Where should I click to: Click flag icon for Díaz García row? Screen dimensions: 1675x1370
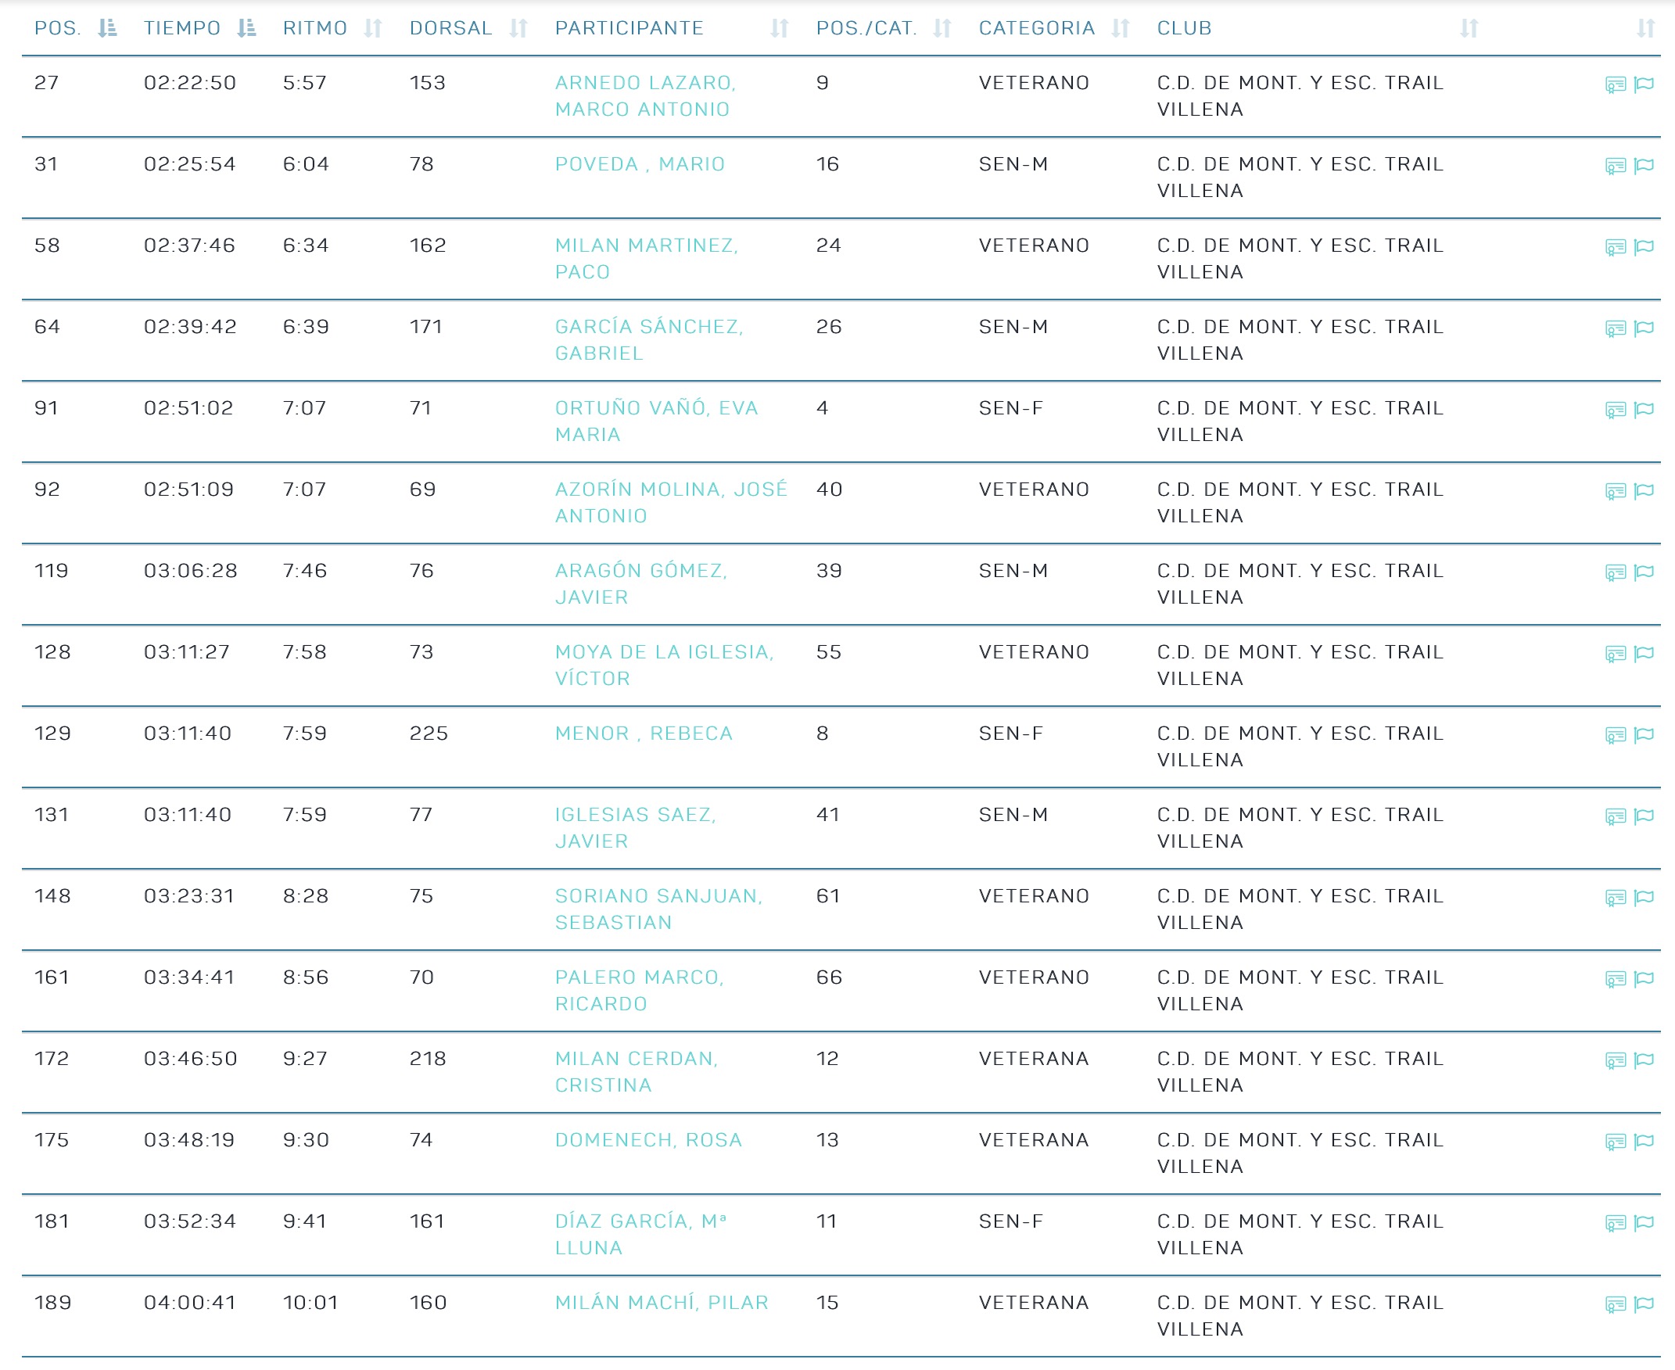click(1644, 1222)
